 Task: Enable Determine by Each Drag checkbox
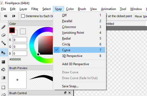23,16
